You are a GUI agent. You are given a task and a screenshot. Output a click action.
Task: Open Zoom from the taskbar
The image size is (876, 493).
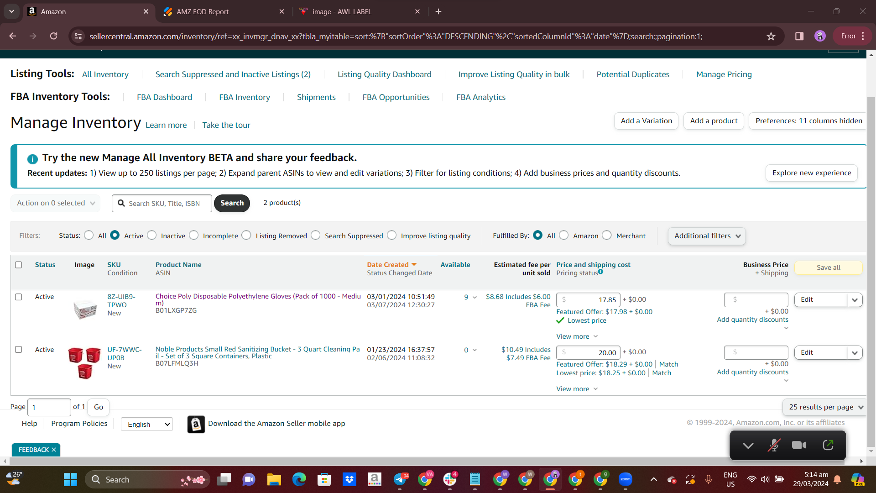click(x=626, y=480)
